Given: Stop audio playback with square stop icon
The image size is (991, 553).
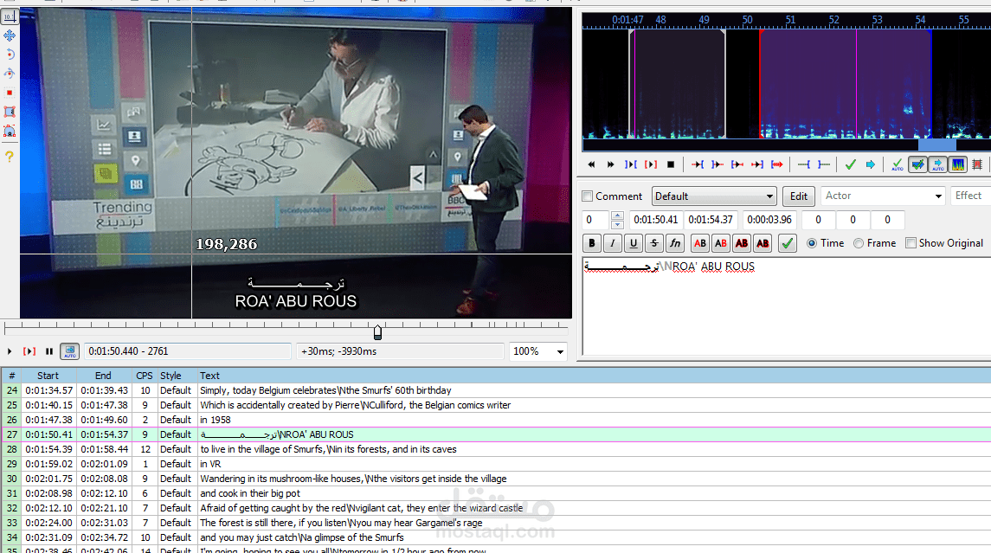Looking at the screenshot, I should 670,164.
